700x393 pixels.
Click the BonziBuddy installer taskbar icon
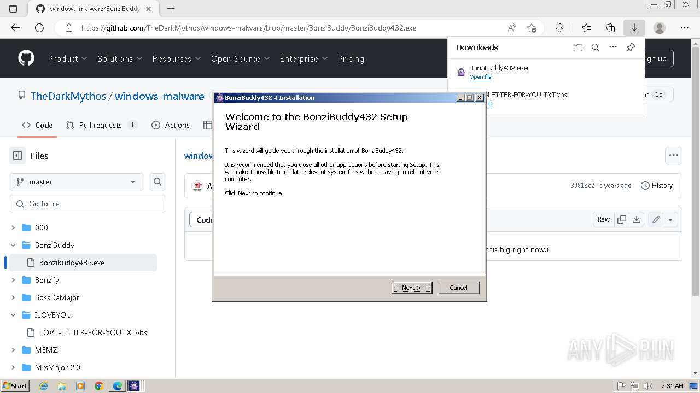pos(133,386)
